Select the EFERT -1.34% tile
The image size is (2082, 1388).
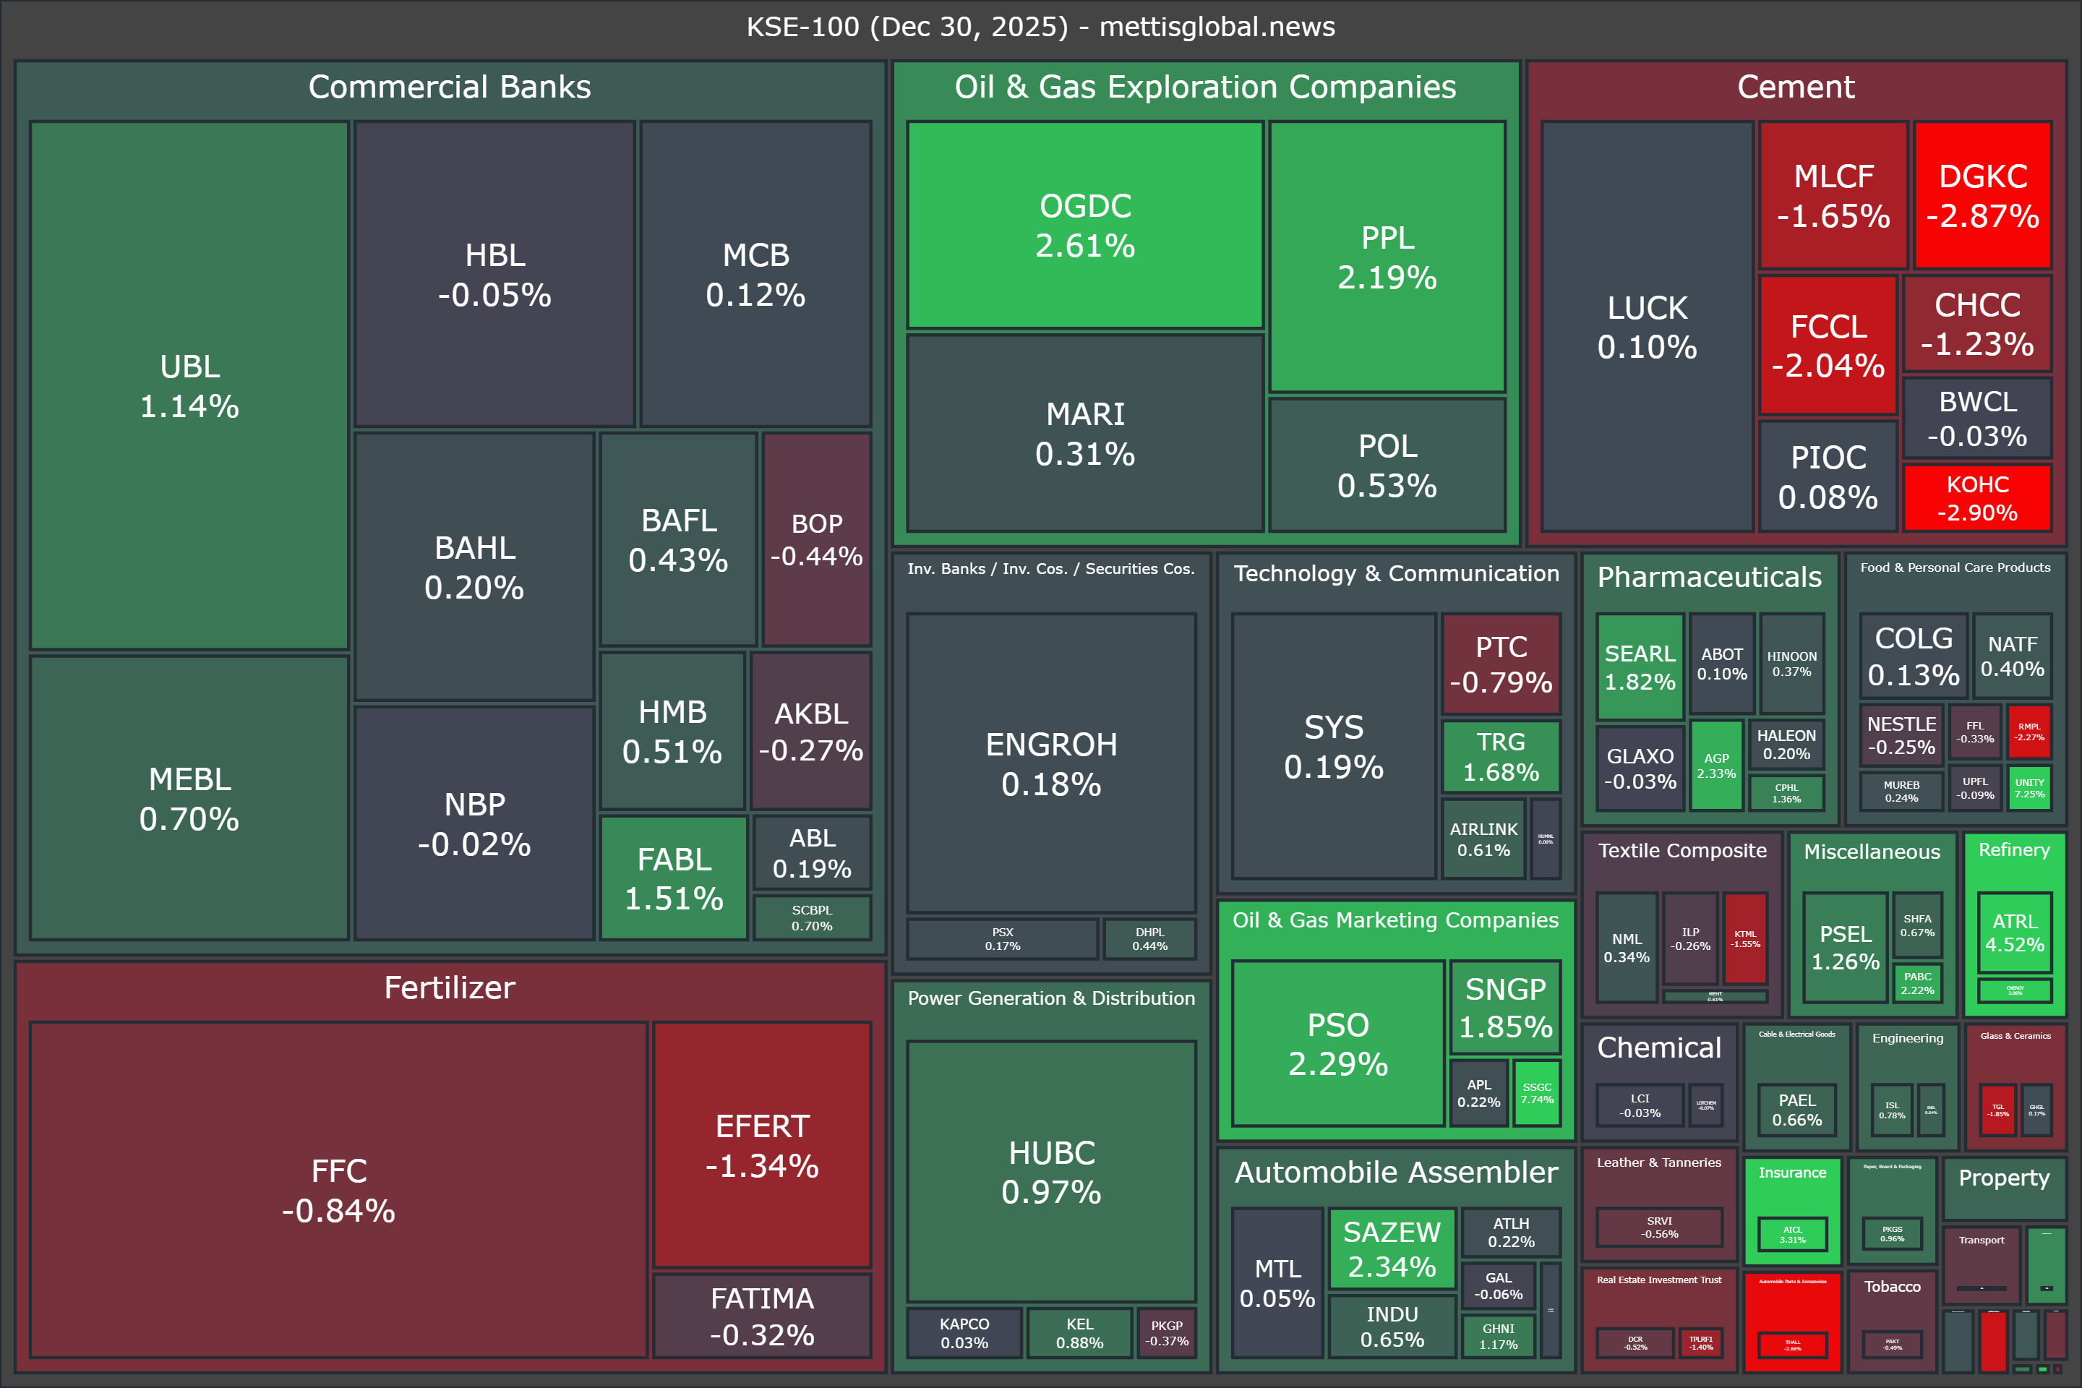761,1144
